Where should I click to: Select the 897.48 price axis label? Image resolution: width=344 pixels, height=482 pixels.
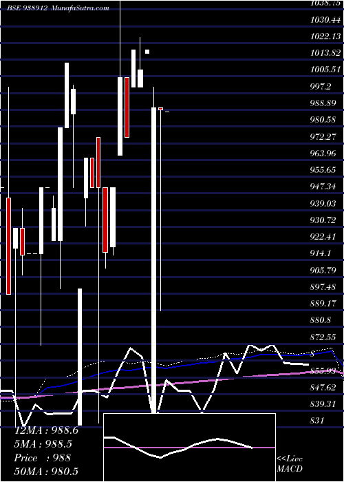point(323,287)
